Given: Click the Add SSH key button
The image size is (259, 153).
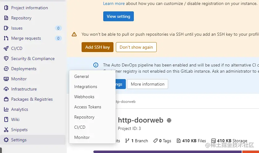Looking at the screenshot, I should click(x=97, y=47).
